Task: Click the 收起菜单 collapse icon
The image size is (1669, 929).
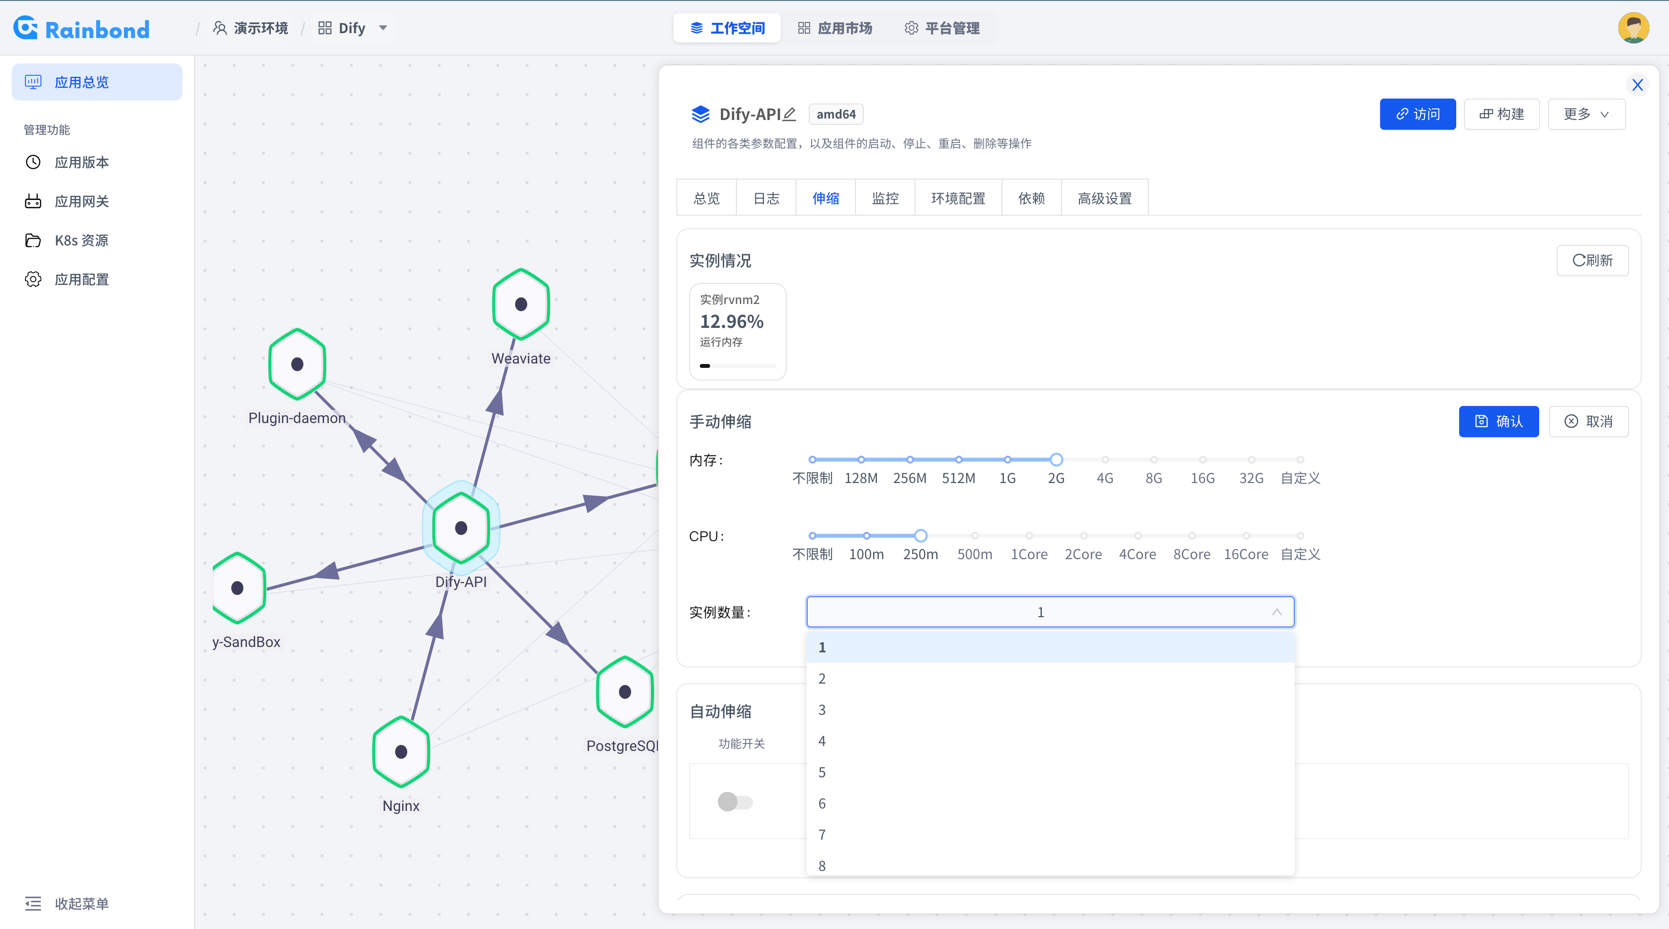Action: pyautogui.click(x=33, y=903)
